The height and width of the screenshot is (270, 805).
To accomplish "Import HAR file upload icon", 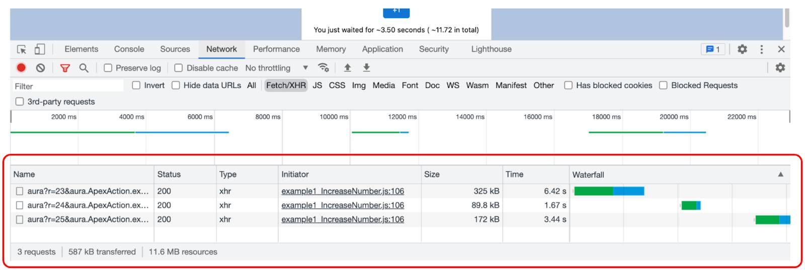I will point(347,67).
